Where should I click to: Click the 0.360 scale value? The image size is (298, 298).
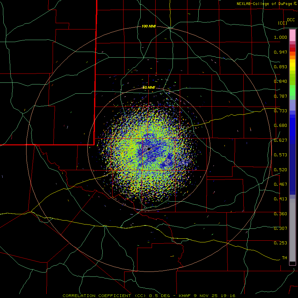(x=280, y=214)
